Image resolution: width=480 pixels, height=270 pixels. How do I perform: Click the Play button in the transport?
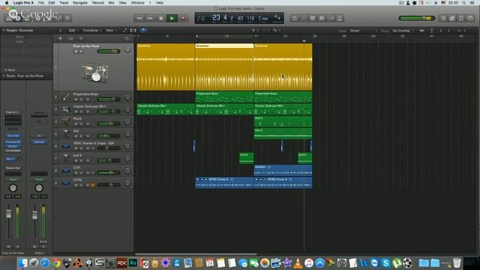172,18
